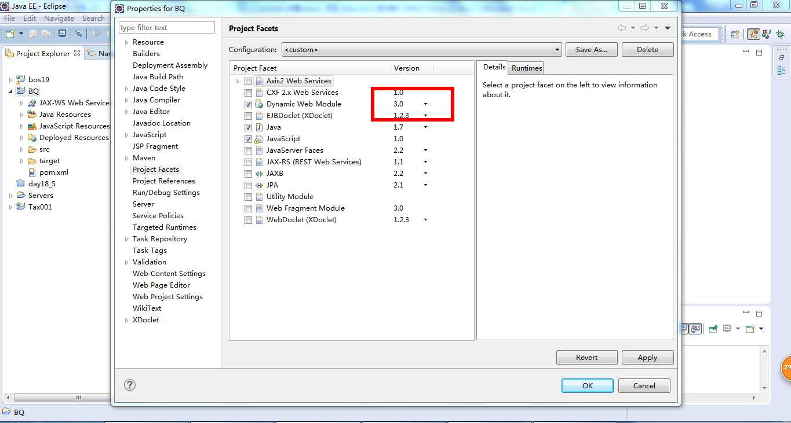Expand the bos19 project node
Viewport: 791px width, 423px height.
click(x=10, y=80)
